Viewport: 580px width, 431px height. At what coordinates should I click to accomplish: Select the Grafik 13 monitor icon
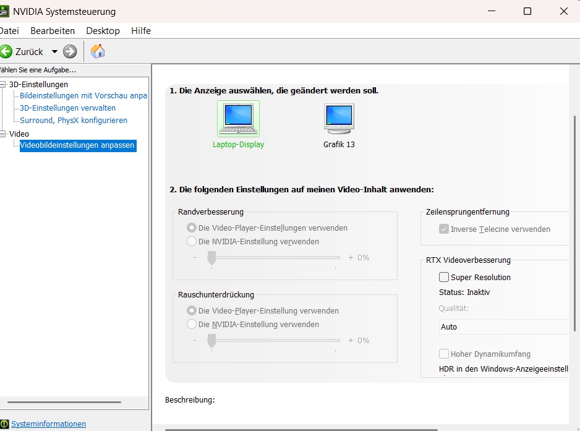pos(339,119)
